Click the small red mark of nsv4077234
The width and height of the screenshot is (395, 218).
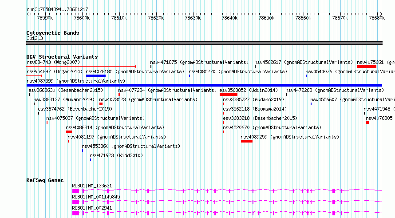[119, 95]
